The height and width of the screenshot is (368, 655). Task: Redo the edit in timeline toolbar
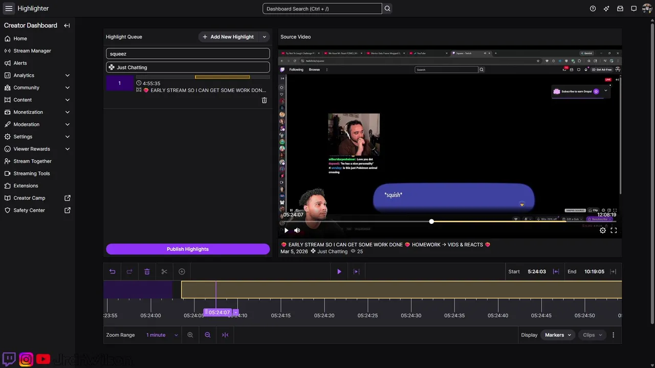point(129,271)
